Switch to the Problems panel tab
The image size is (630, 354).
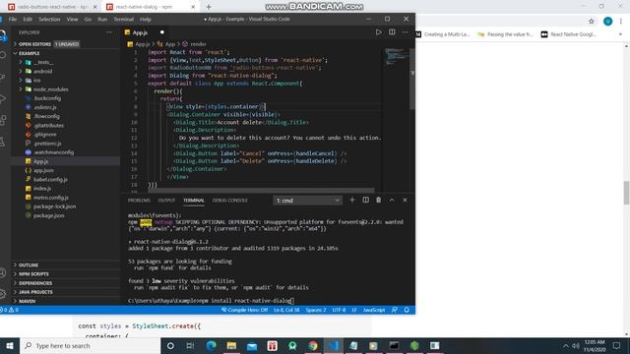point(139,201)
